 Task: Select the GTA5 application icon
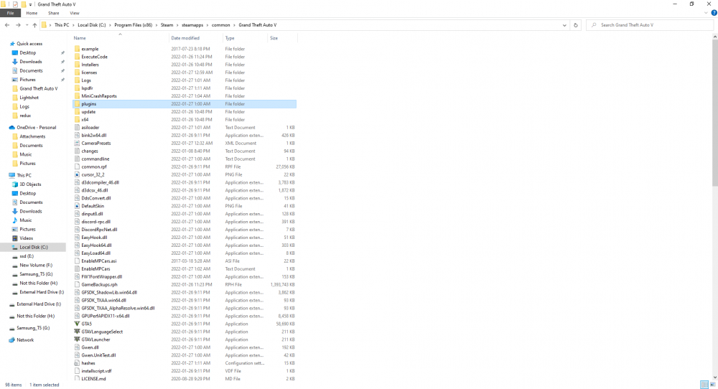pos(77,324)
